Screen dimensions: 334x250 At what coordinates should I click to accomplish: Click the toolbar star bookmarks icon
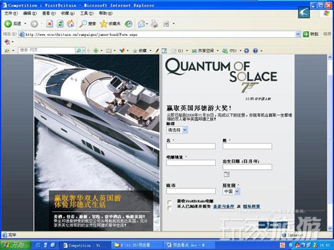134,51
